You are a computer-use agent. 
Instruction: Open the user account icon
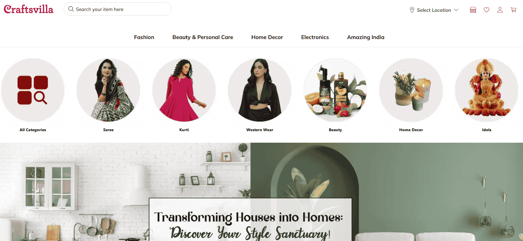[500, 10]
